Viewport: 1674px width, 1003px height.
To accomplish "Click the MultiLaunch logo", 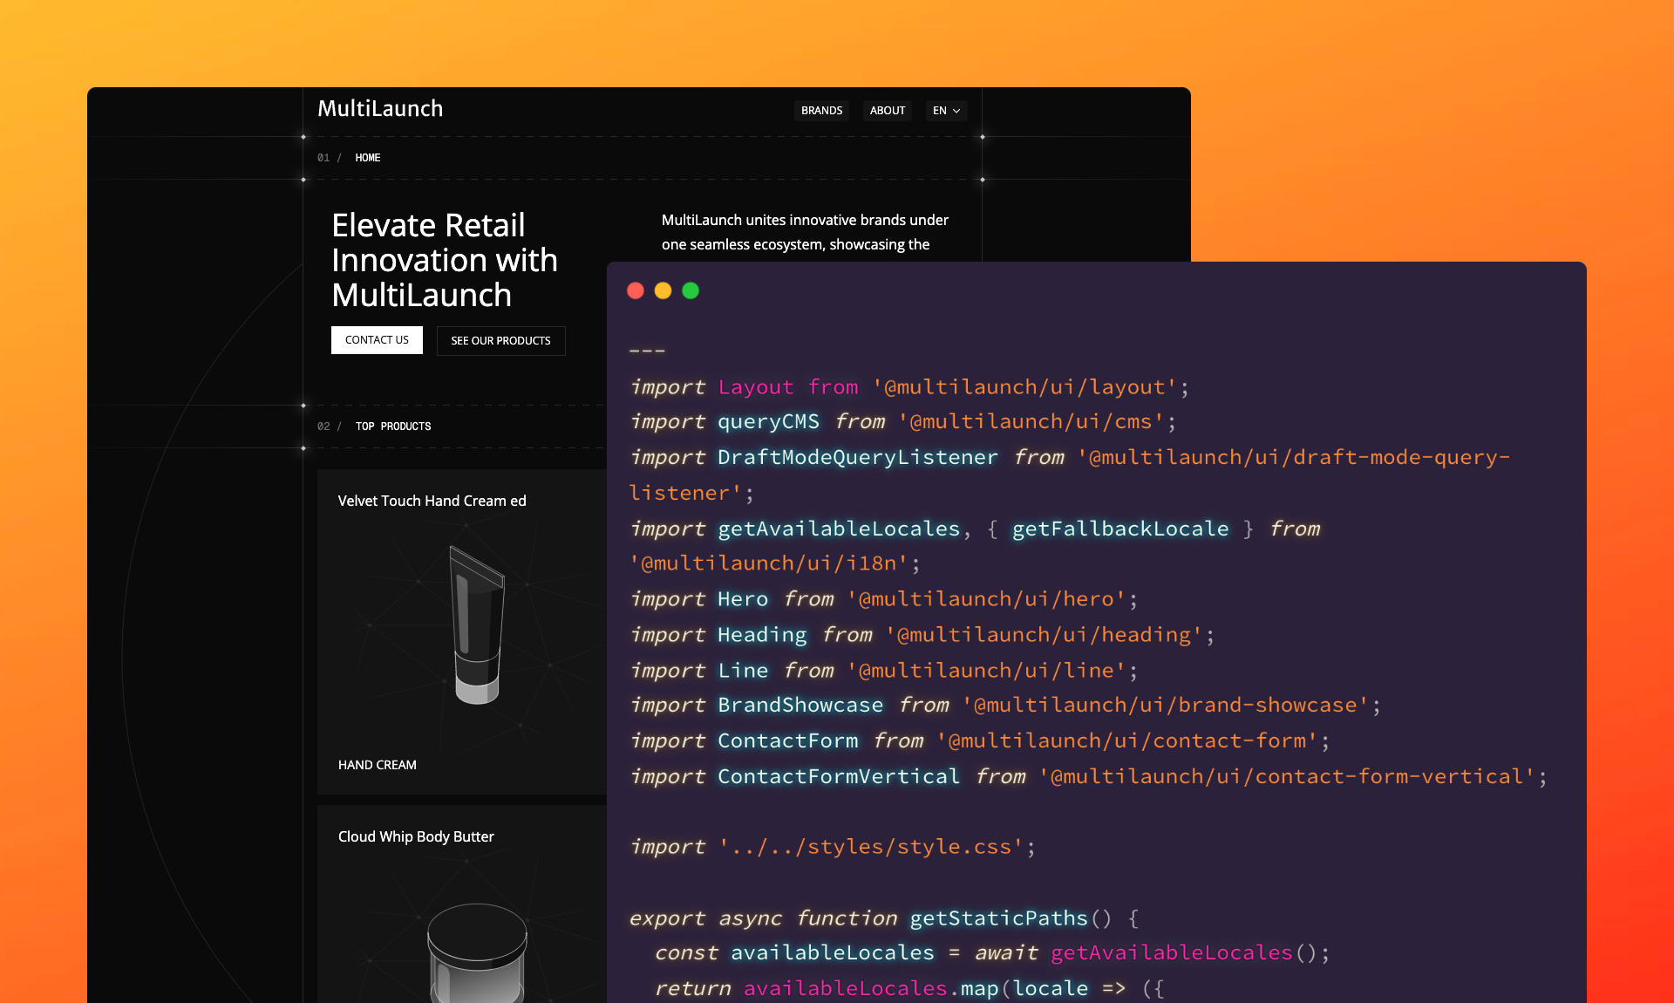I will (x=380, y=109).
